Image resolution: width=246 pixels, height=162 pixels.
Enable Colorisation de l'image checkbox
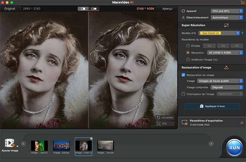click(x=183, y=94)
